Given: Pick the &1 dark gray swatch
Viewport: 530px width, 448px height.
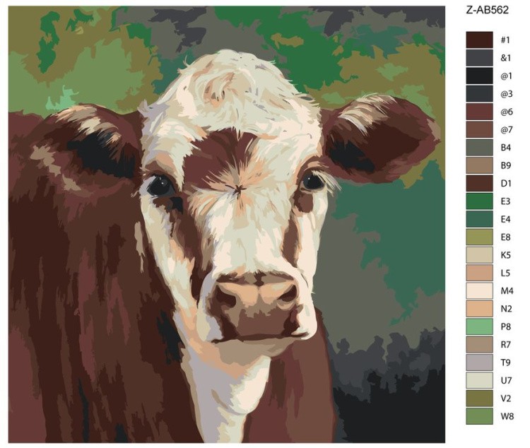Looking at the screenshot, I should tap(479, 58).
